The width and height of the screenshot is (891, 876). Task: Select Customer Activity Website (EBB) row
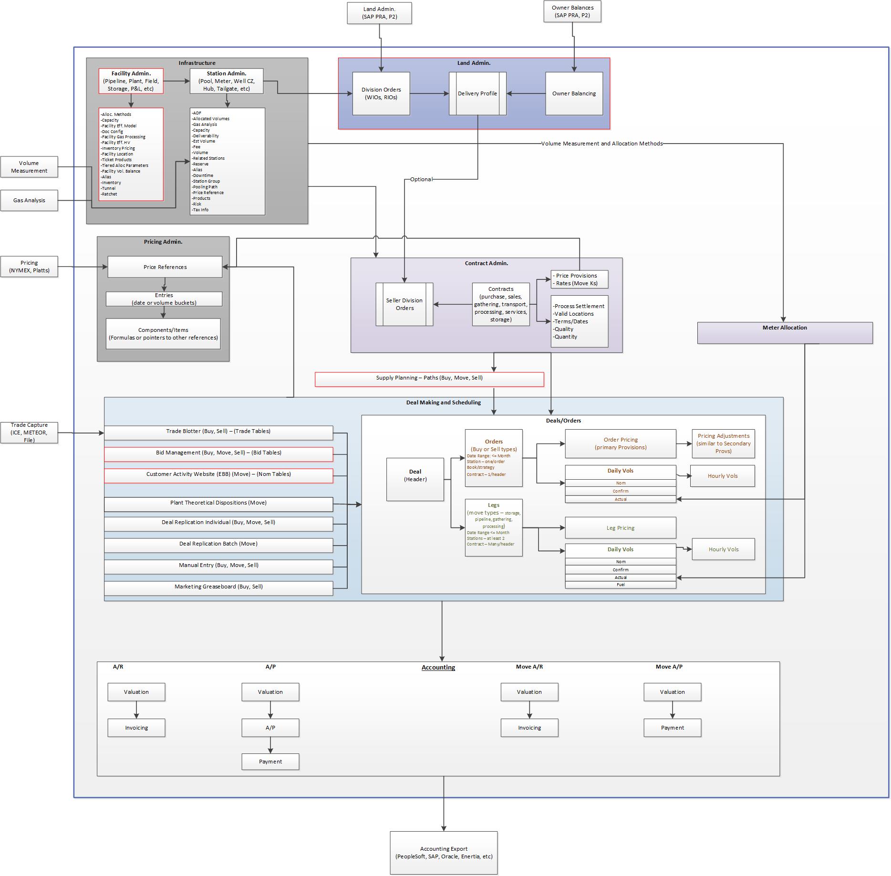pyautogui.click(x=218, y=475)
